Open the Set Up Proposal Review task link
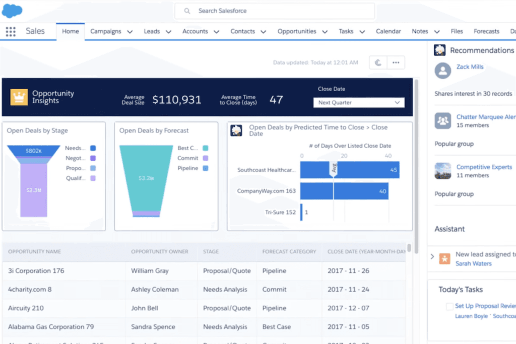 (485, 306)
